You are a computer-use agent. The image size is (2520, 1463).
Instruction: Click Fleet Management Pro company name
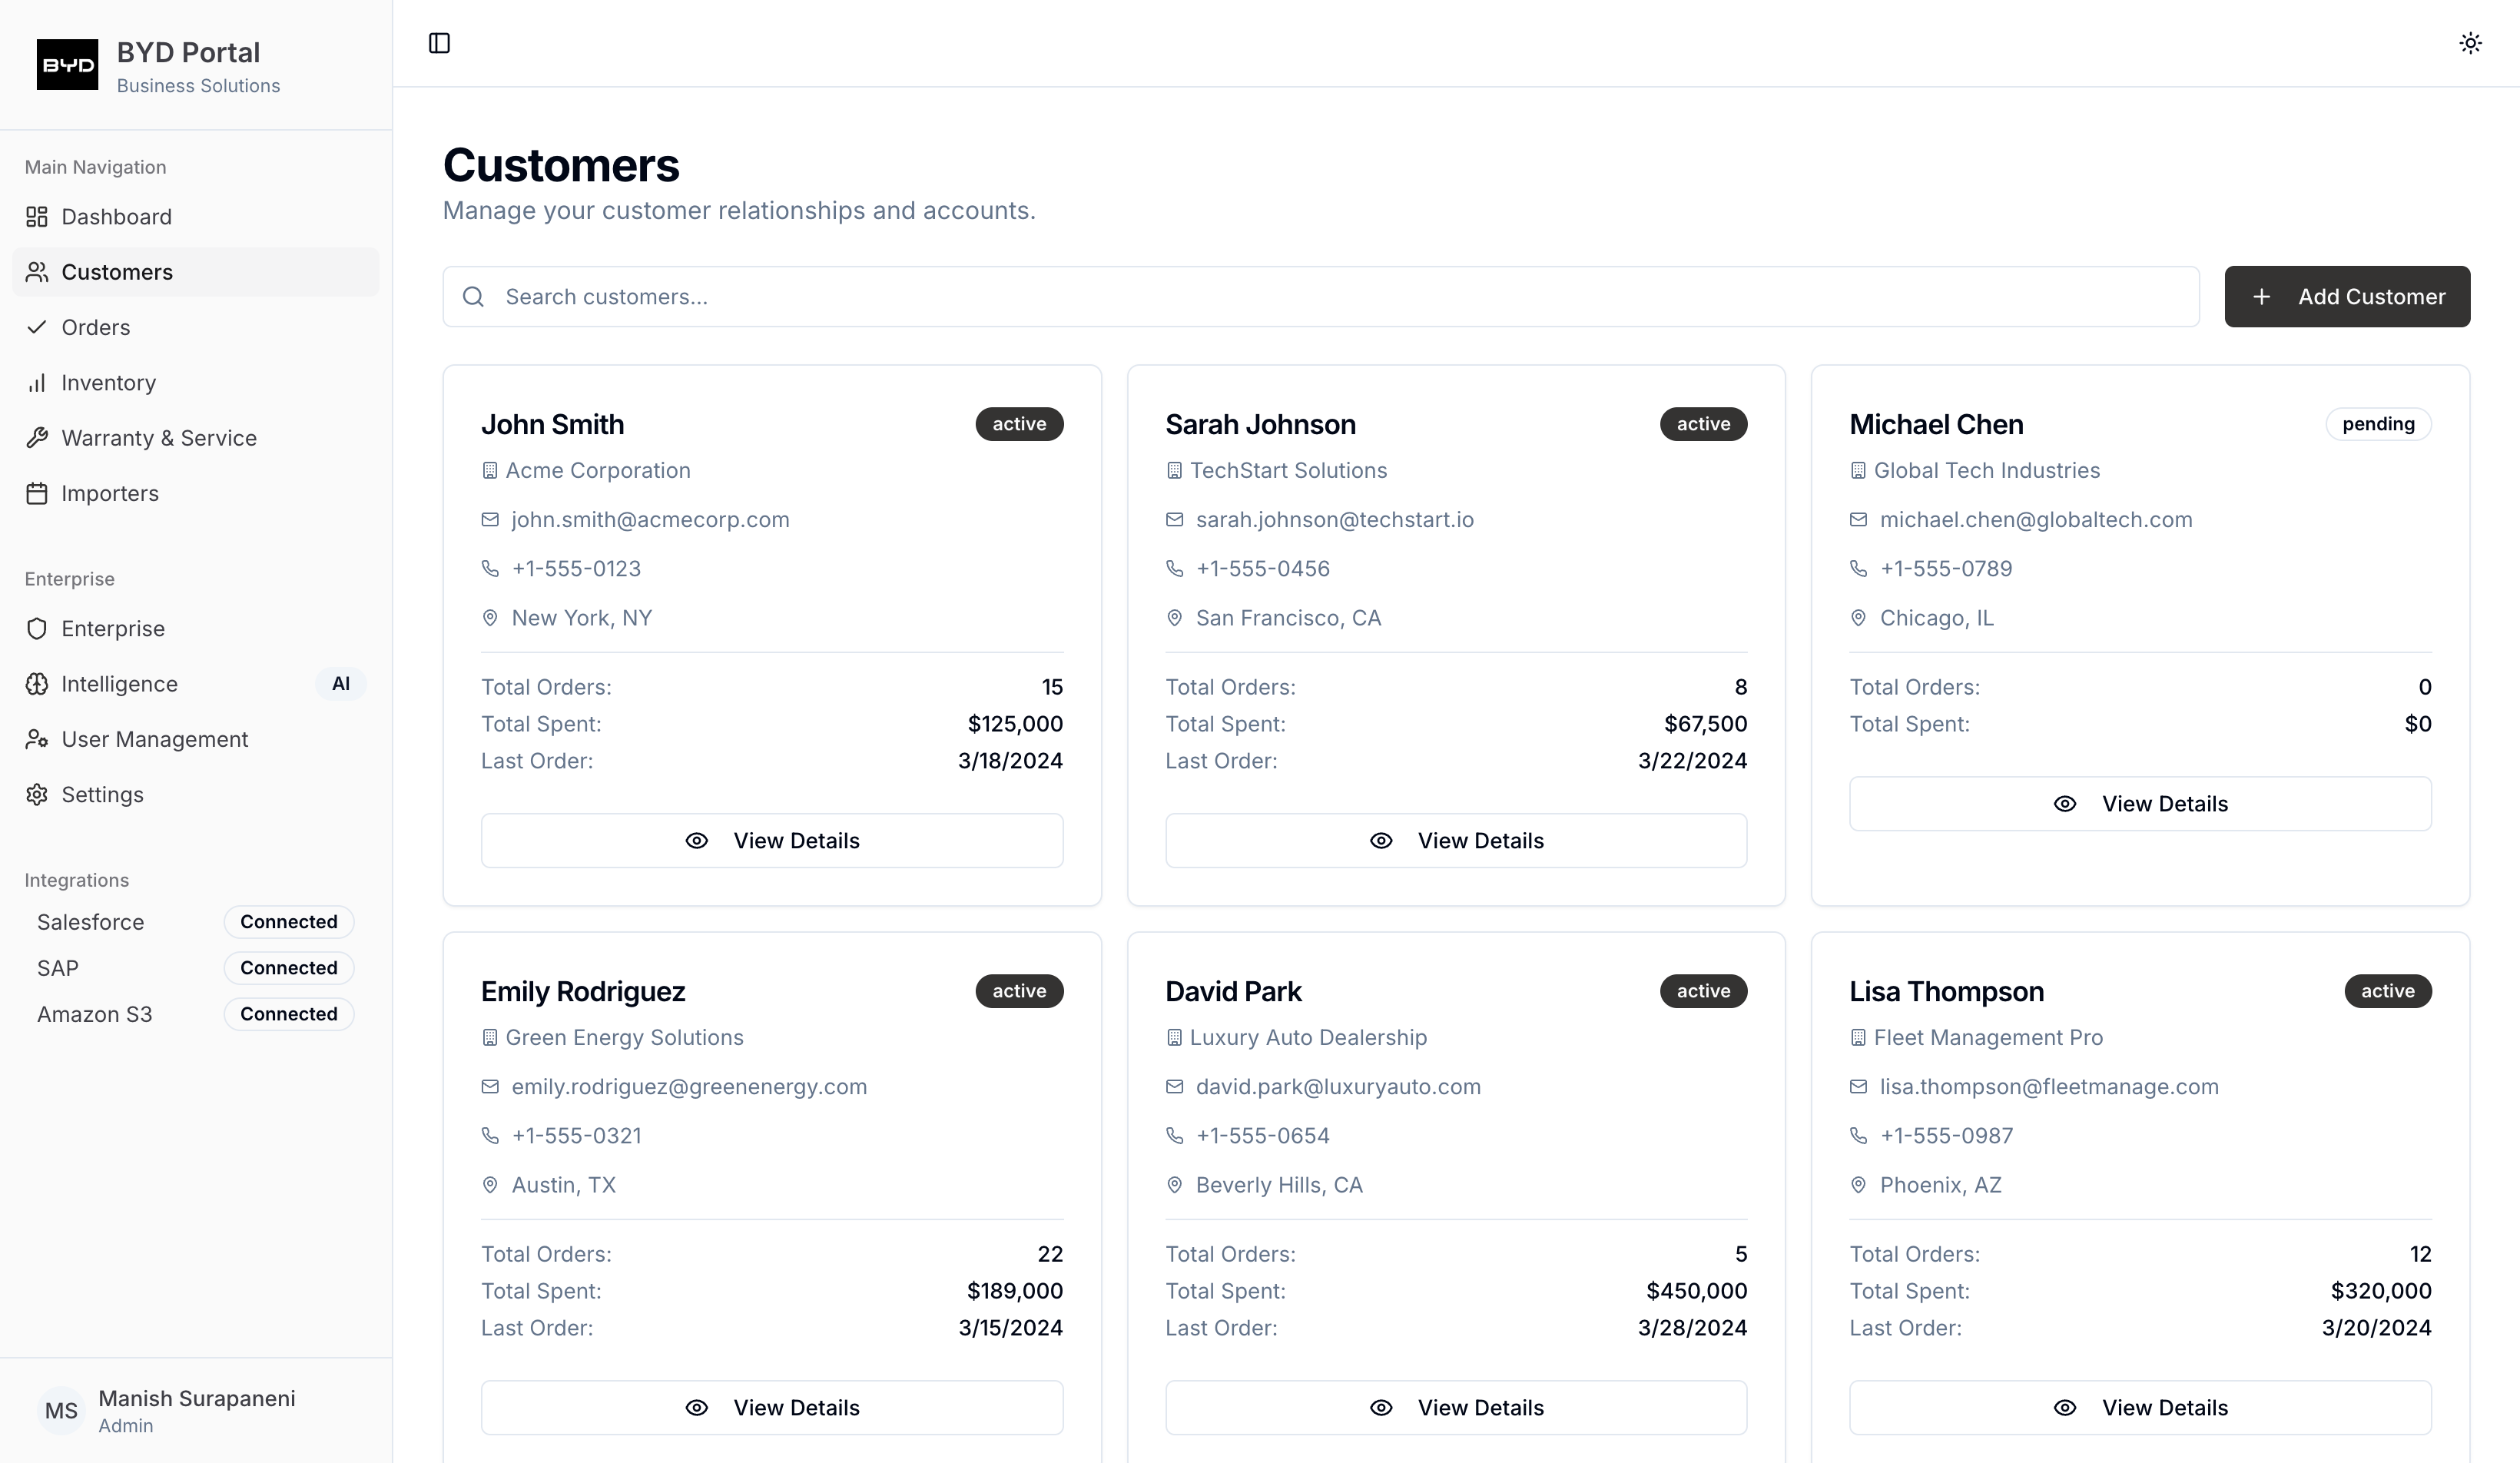click(x=1988, y=1037)
